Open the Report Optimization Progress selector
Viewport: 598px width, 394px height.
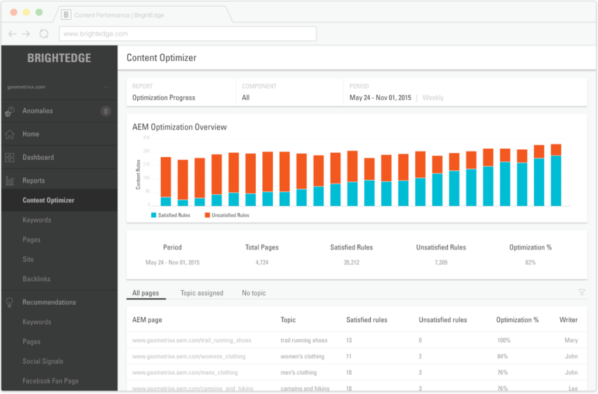coord(164,98)
